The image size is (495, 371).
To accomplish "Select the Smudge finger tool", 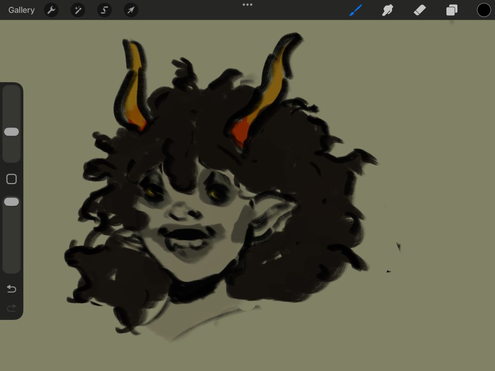I will 388,10.
